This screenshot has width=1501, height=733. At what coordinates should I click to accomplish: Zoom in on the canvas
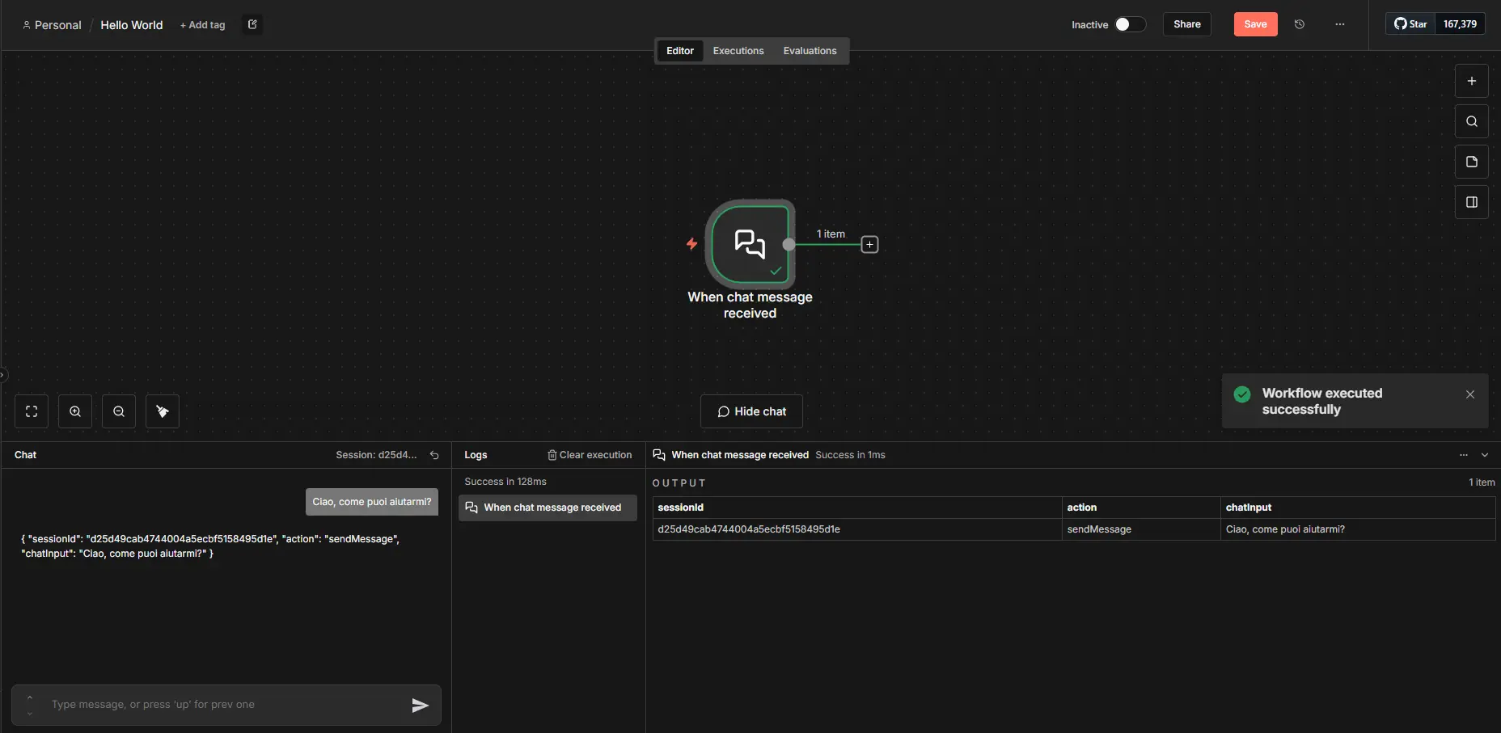[75, 411]
